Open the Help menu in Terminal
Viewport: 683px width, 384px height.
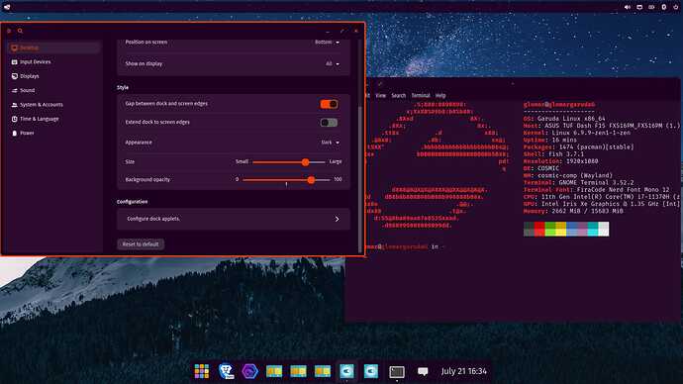tap(440, 95)
